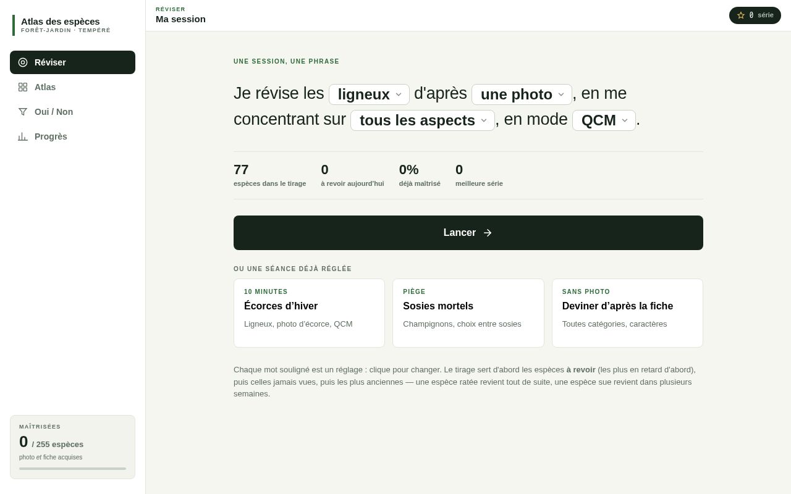
Task: Open the Atlas menu item
Action: click(x=72, y=87)
